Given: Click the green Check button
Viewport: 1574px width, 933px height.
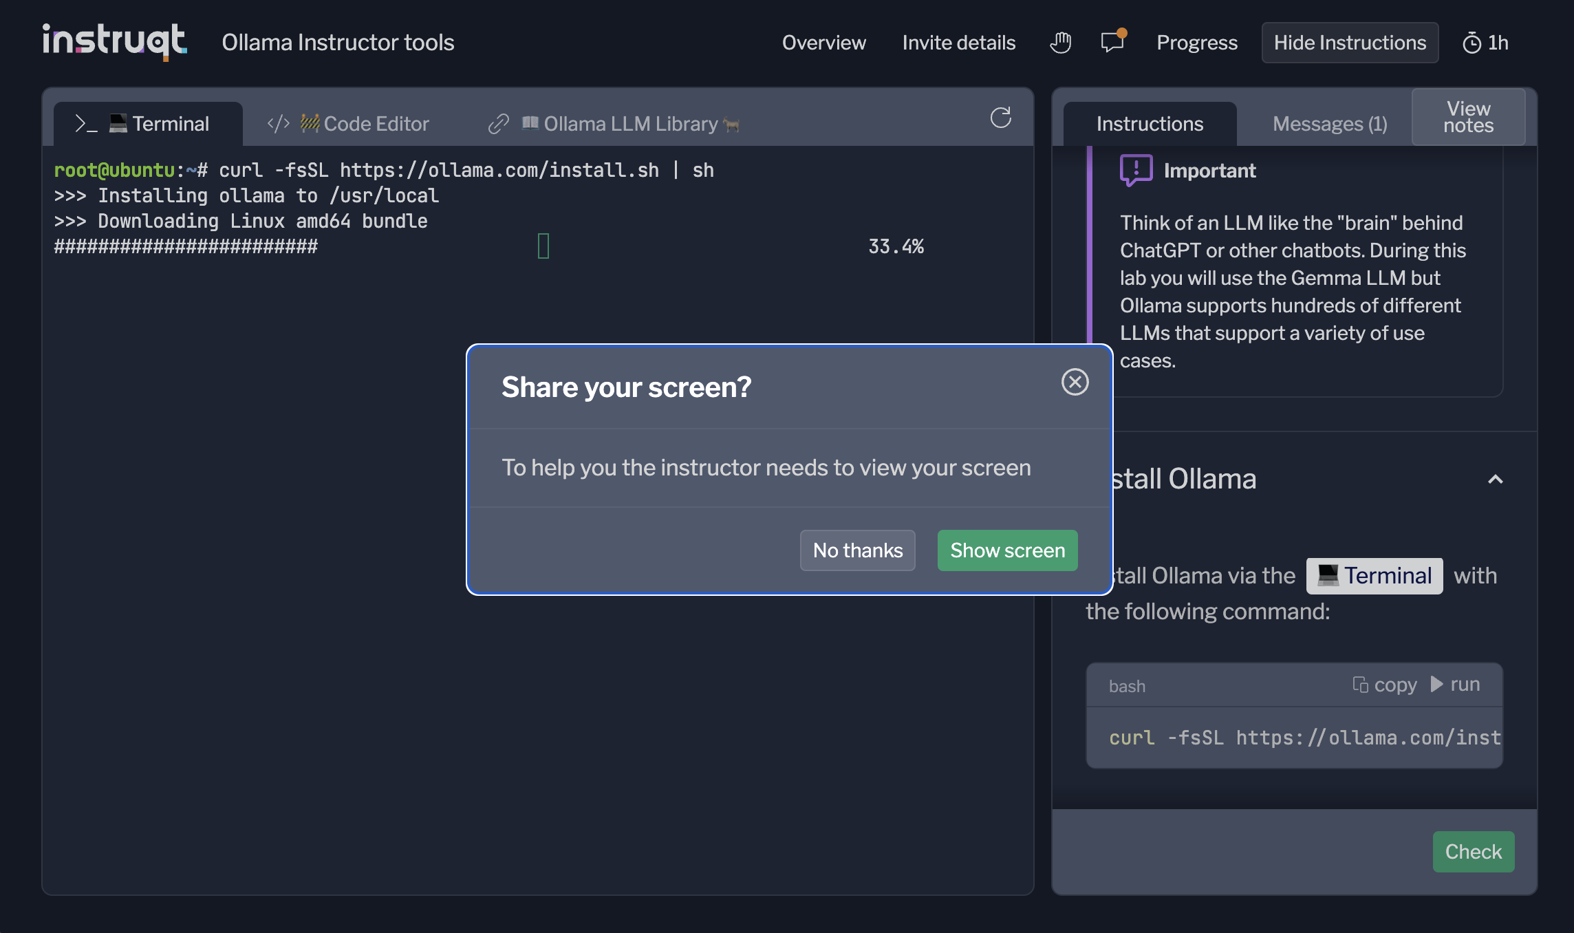Looking at the screenshot, I should click(1473, 852).
